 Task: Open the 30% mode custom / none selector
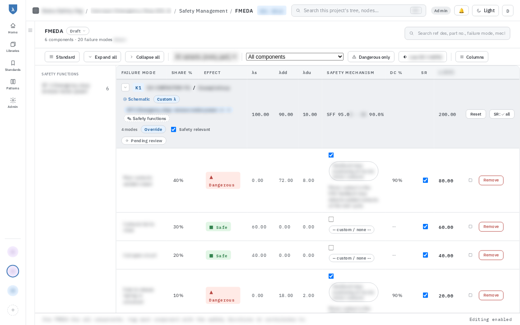pyautogui.click(x=352, y=229)
